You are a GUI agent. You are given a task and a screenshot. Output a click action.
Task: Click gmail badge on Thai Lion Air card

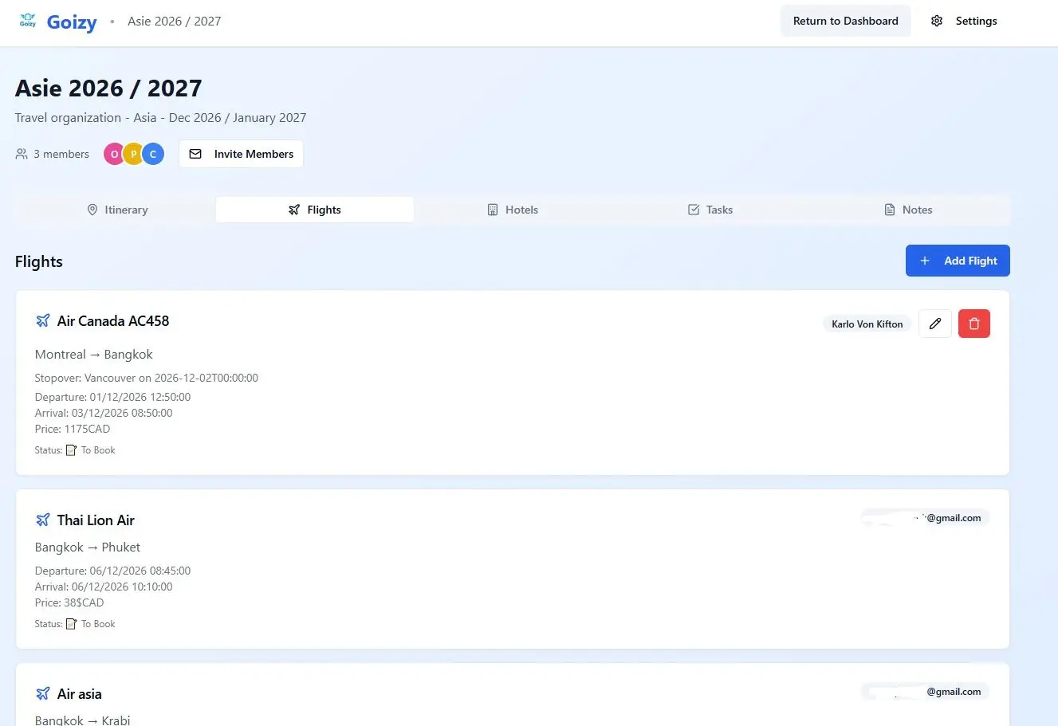[925, 518]
